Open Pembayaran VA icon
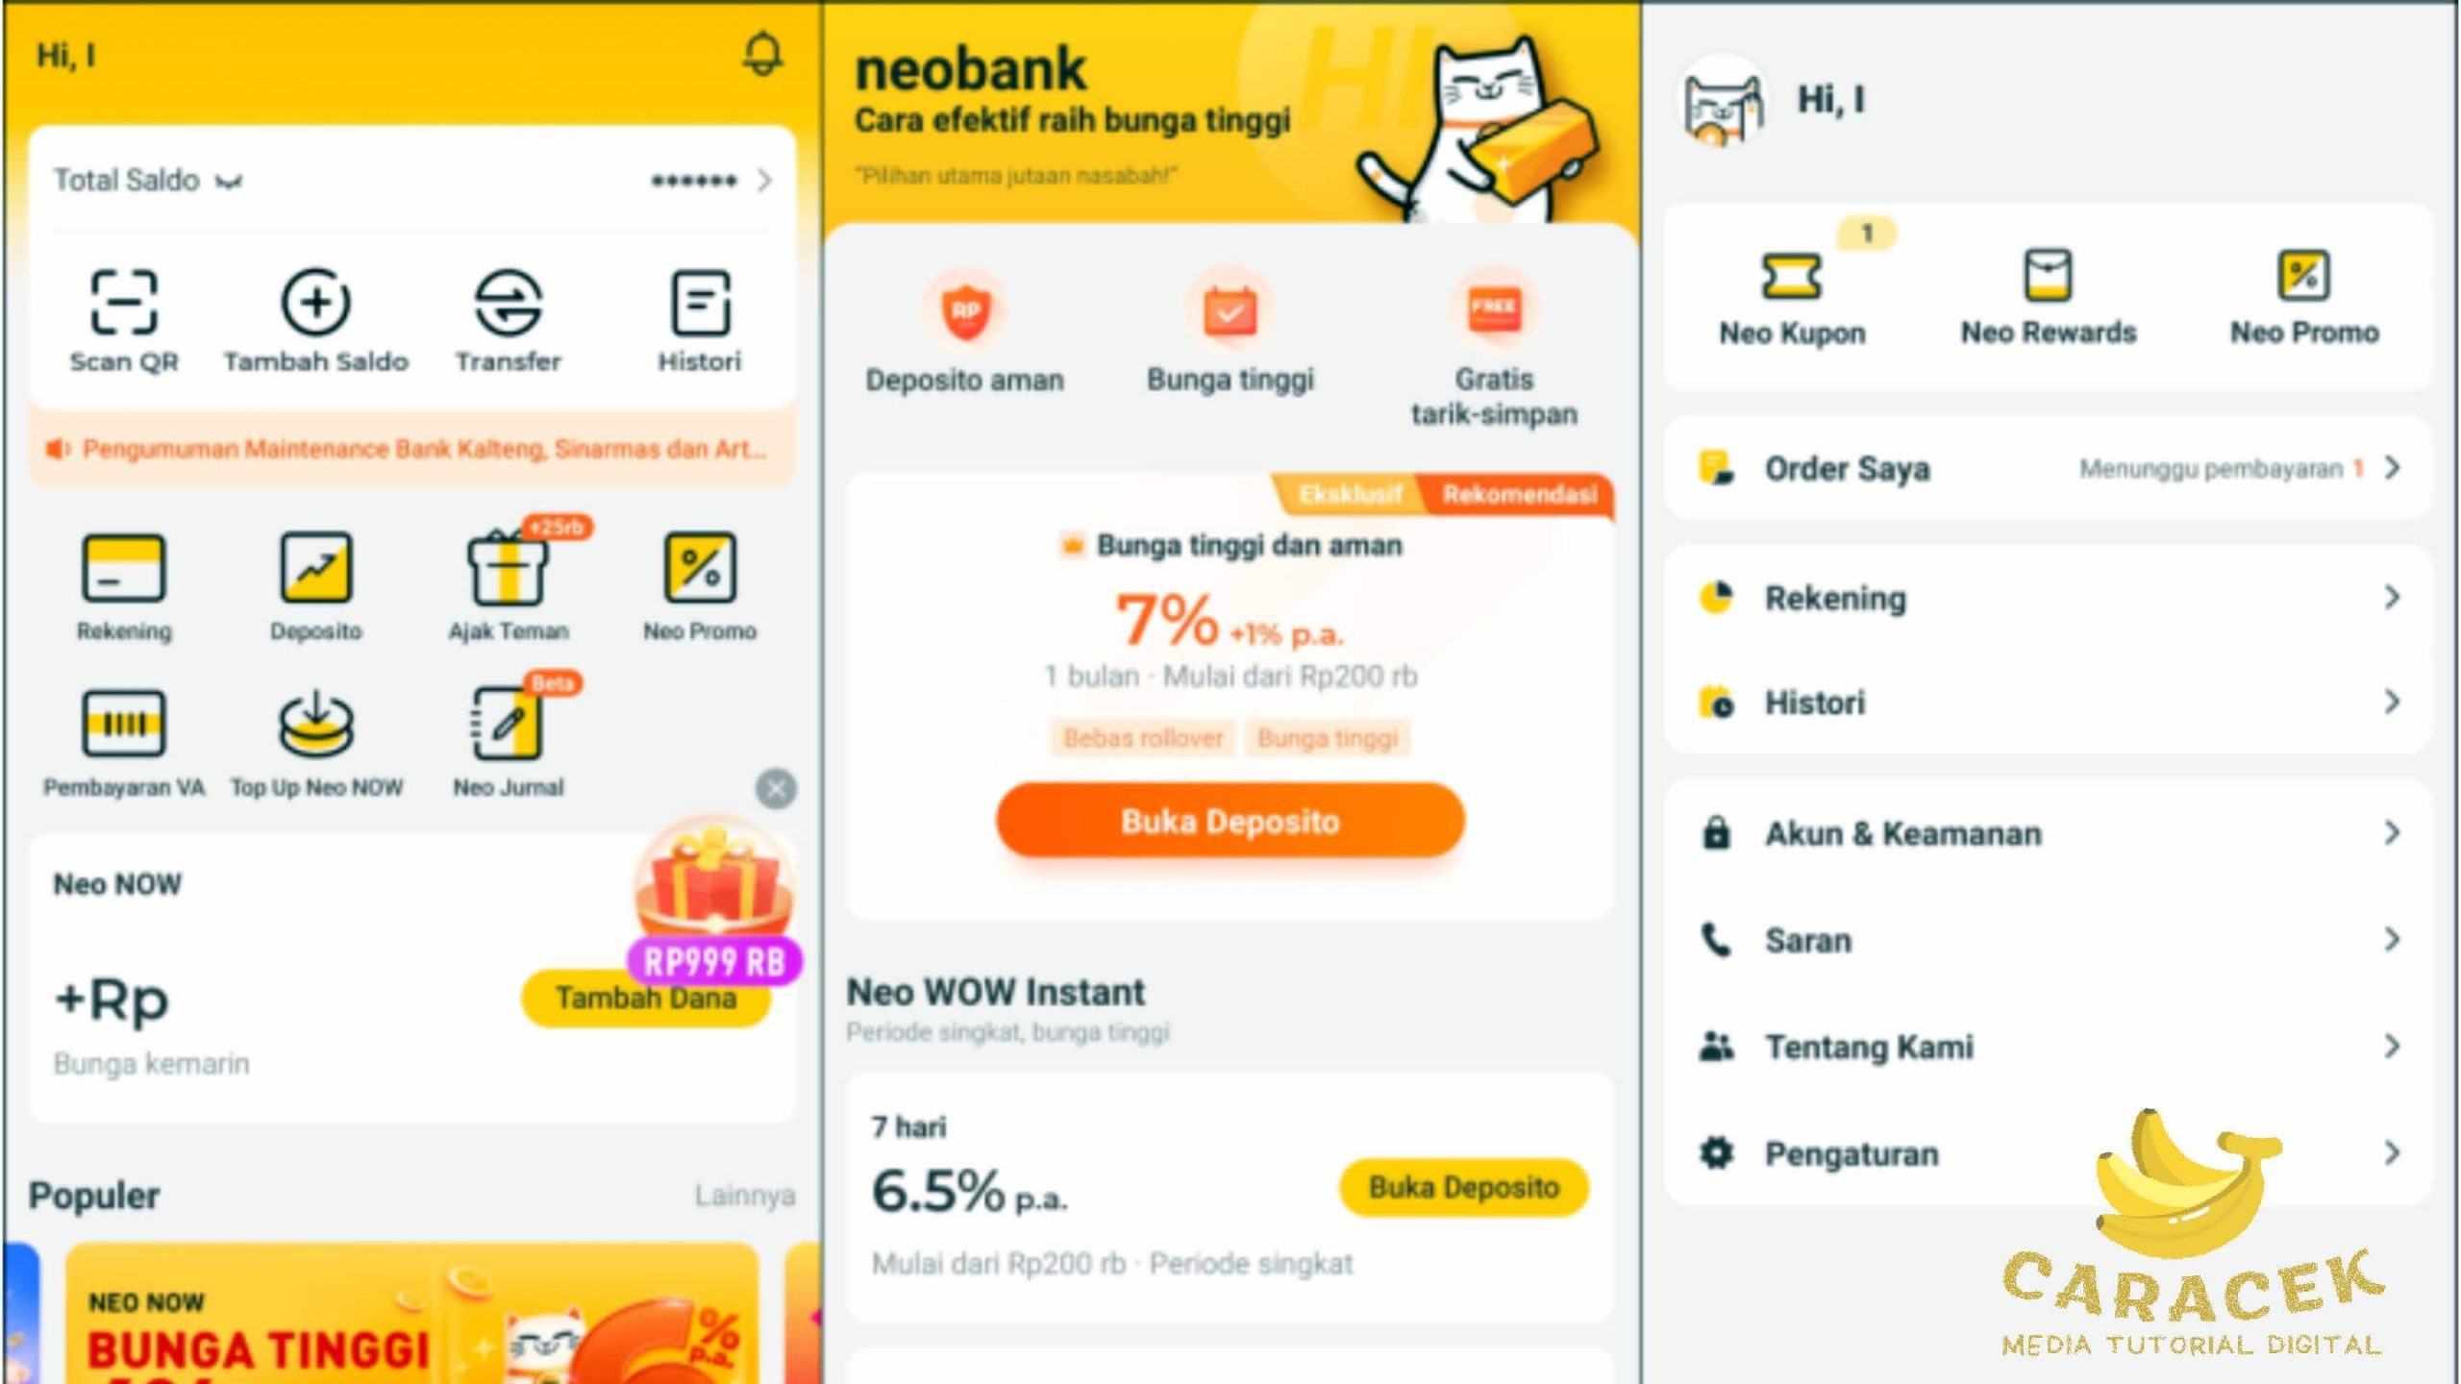The width and height of the screenshot is (2461, 1384). coord(124,723)
